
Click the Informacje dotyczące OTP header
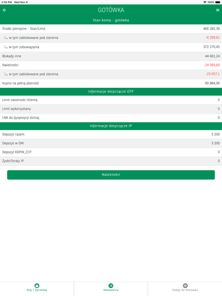[111, 91]
